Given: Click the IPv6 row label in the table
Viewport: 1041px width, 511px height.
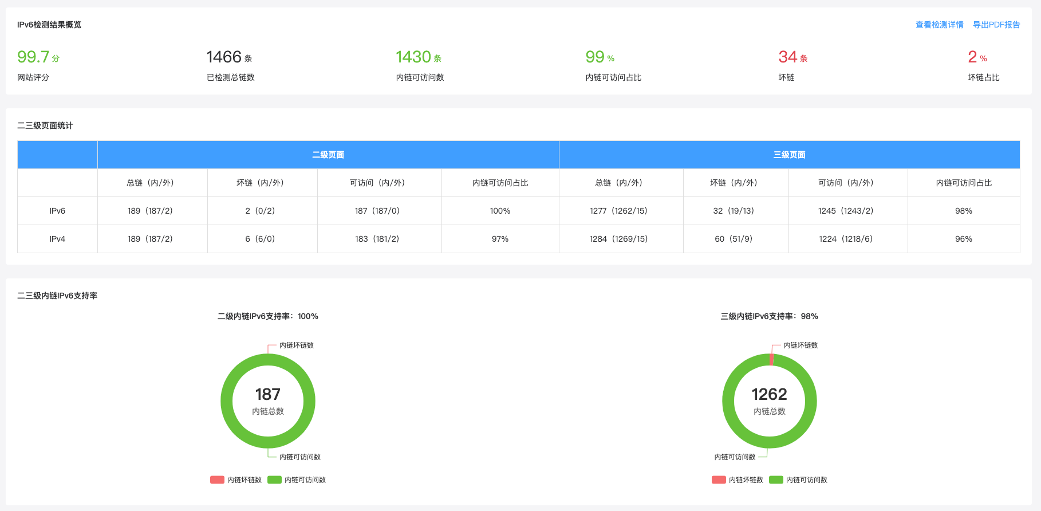Looking at the screenshot, I should pyautogui.click(x=57, y=211).
